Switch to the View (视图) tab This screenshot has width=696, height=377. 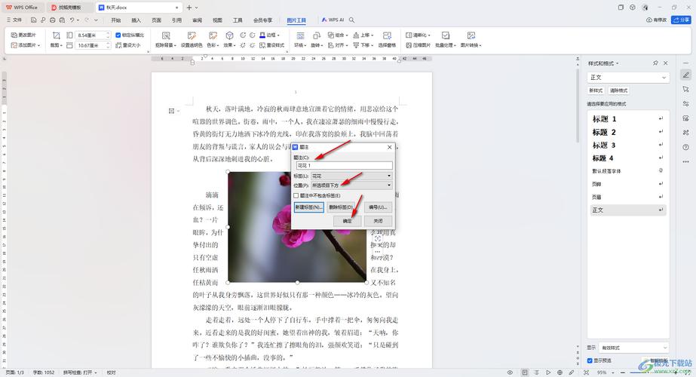pyautogui.click(x=217, y=20)
